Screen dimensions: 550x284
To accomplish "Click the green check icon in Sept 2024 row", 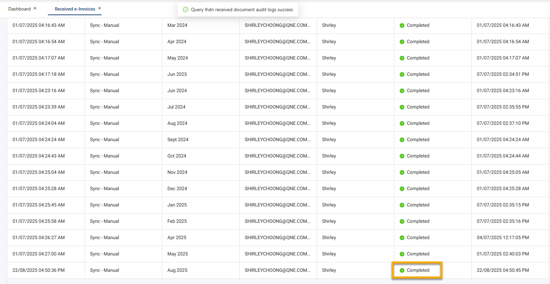I will (x=402, y=140).
